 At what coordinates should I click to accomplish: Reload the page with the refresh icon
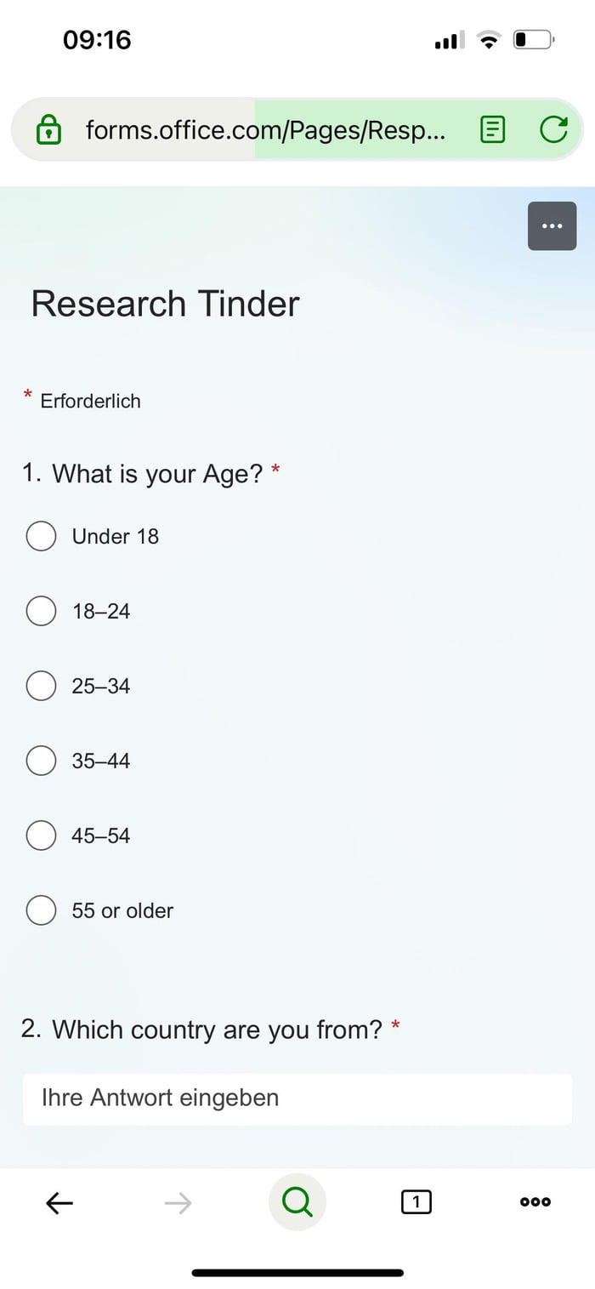(553, 129)
